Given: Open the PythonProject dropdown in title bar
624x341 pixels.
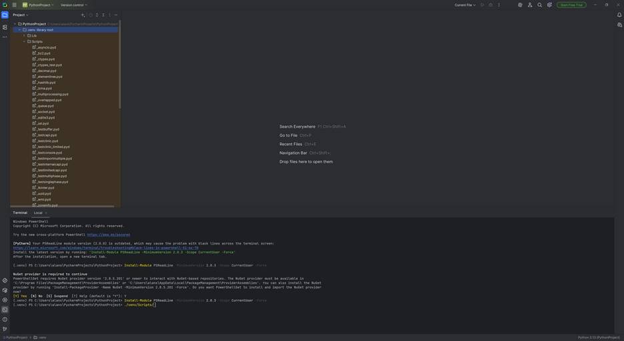Looking at the screenshot, I should click(x=39, y=5).
